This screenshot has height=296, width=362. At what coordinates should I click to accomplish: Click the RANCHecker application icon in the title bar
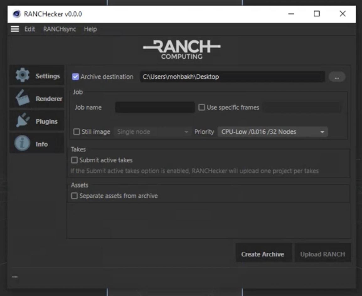(16, 14)
